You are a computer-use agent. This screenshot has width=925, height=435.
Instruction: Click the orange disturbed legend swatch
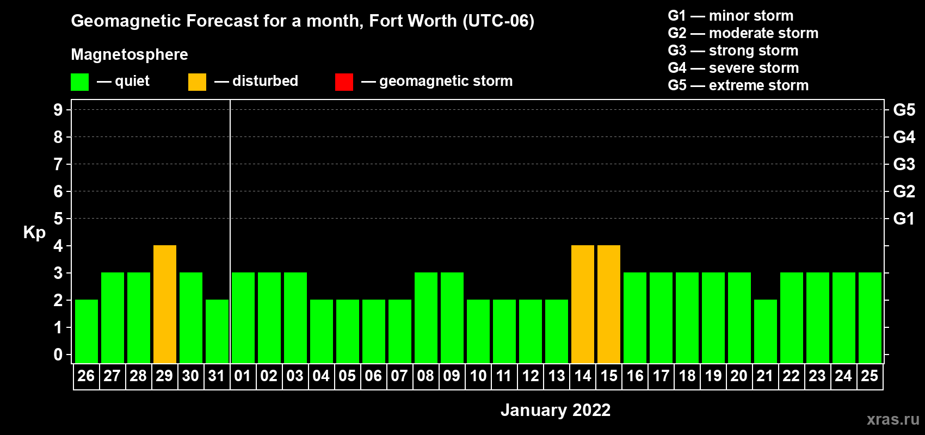[197, 82]
